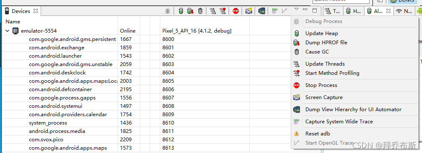Image resolution: width=422 pixels, height=153 pixels.
Task: Click port value 8600
Action: click(168, 39)
